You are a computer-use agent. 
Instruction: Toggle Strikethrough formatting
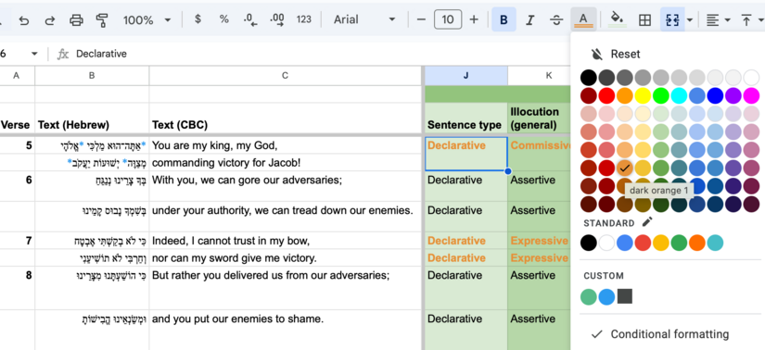[556, 19]
